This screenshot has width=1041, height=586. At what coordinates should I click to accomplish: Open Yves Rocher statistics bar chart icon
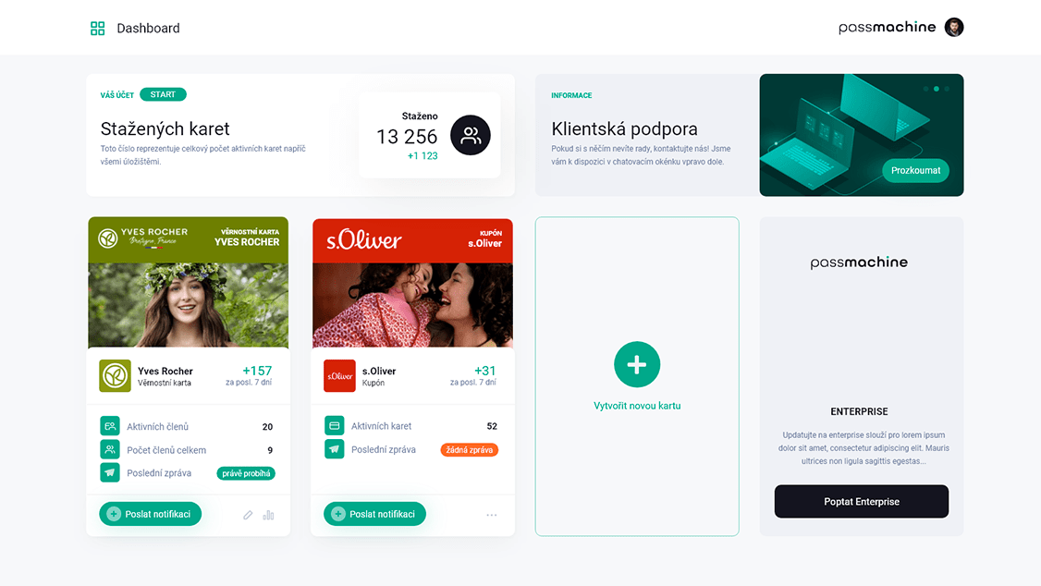[x=268, y=515]
